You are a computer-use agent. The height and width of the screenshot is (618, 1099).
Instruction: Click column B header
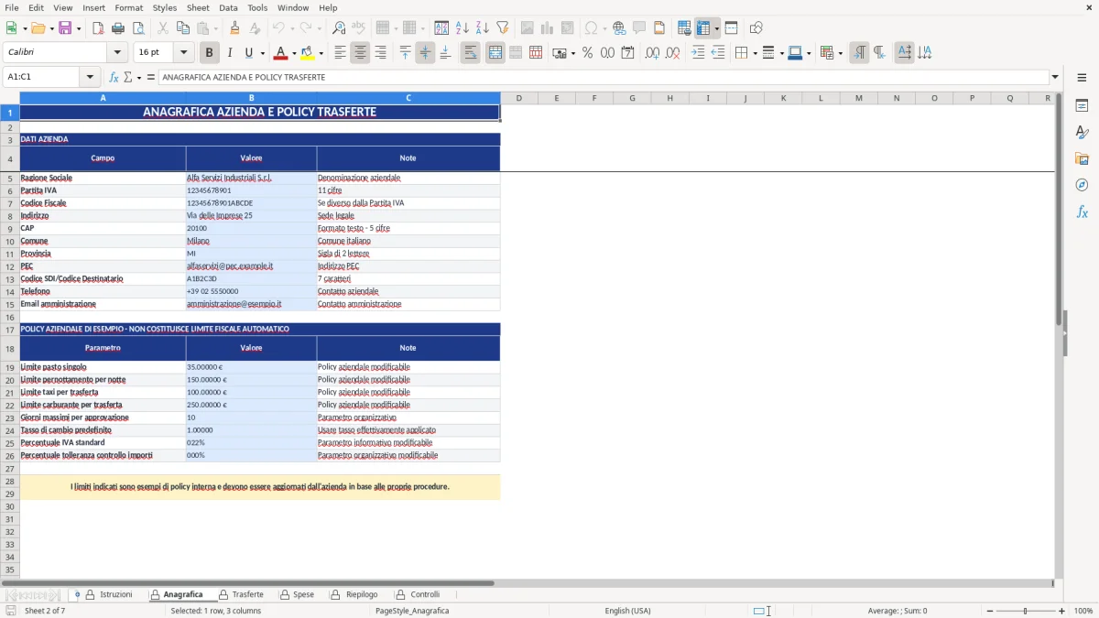click(251, 98)
